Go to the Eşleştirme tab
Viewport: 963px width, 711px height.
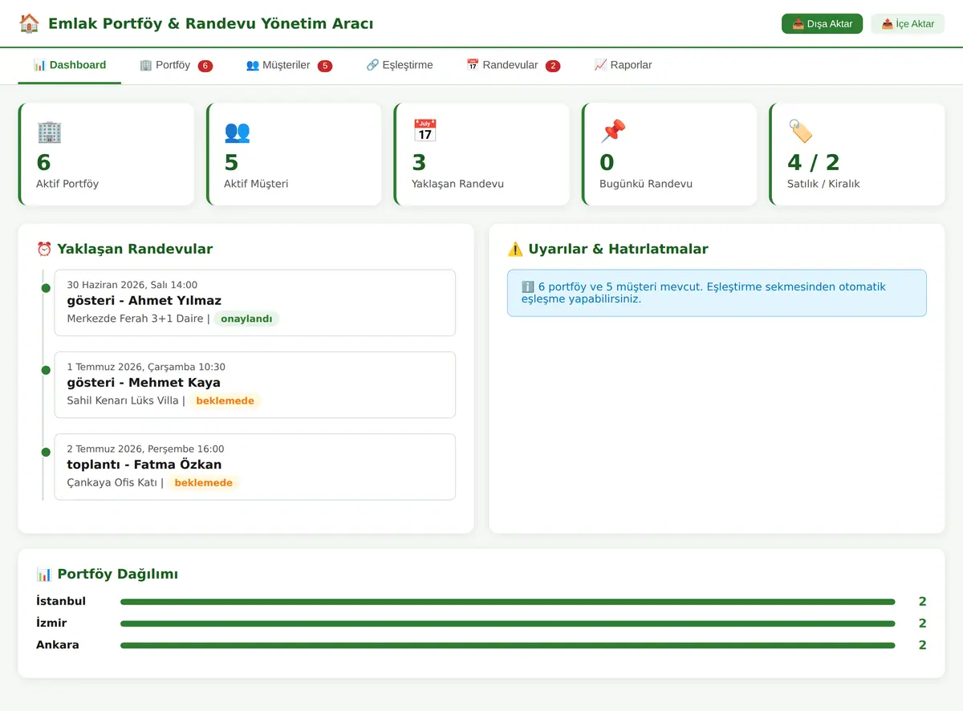pos(400,66)
